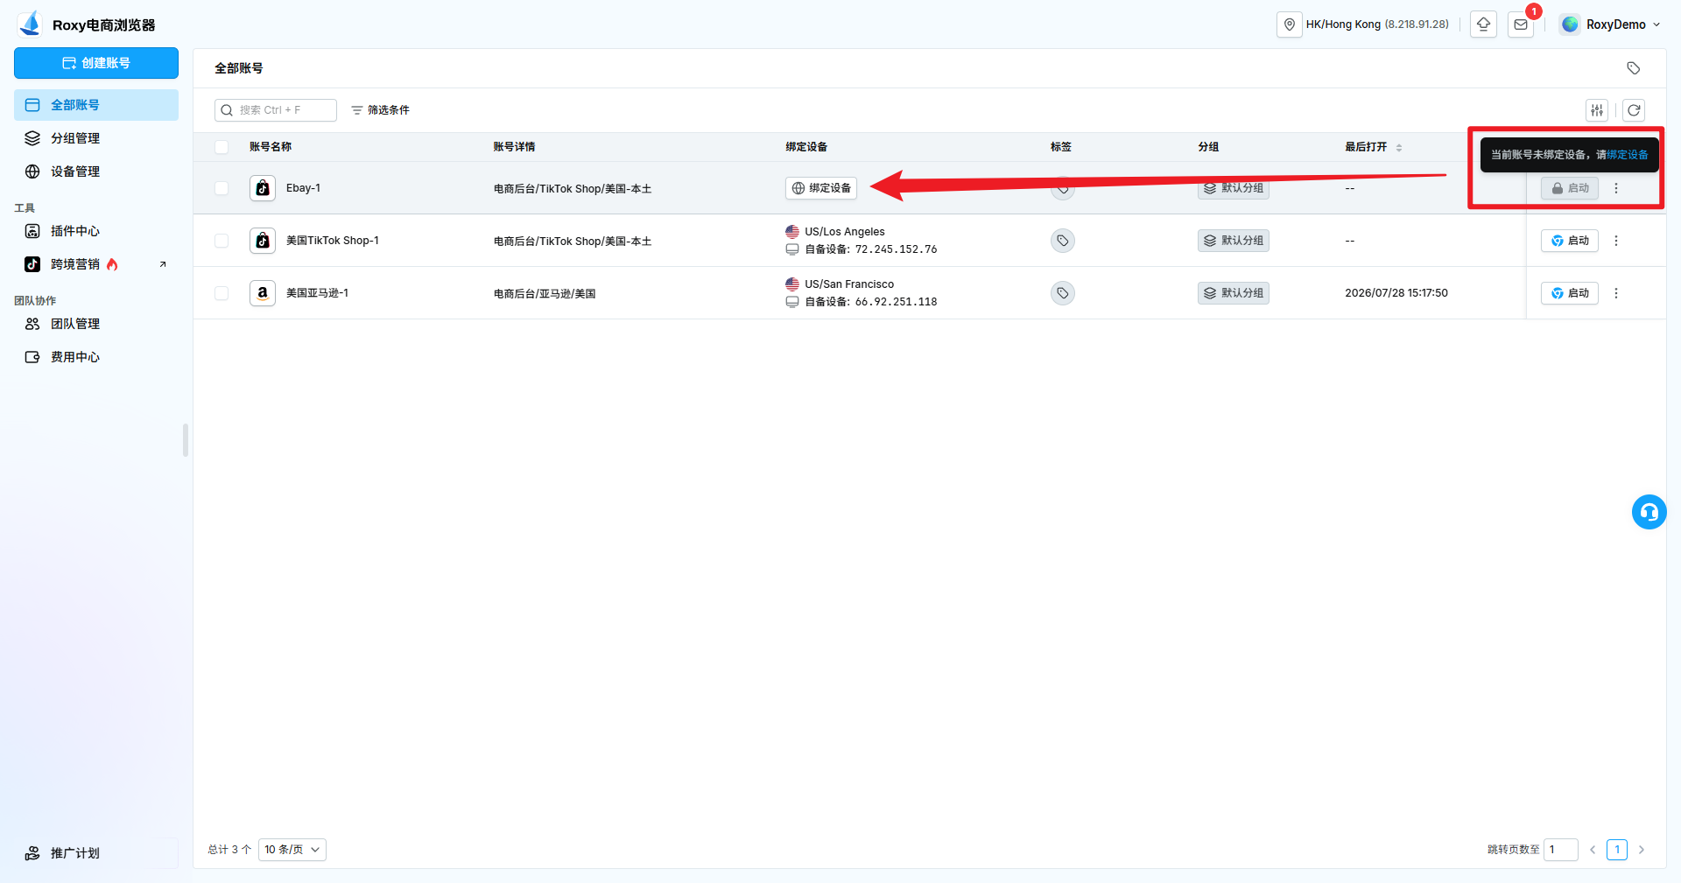Launch 美国TikTok Shop-1 with 启动
This screenshot has width=1681, height=883.
point(1570,241)
